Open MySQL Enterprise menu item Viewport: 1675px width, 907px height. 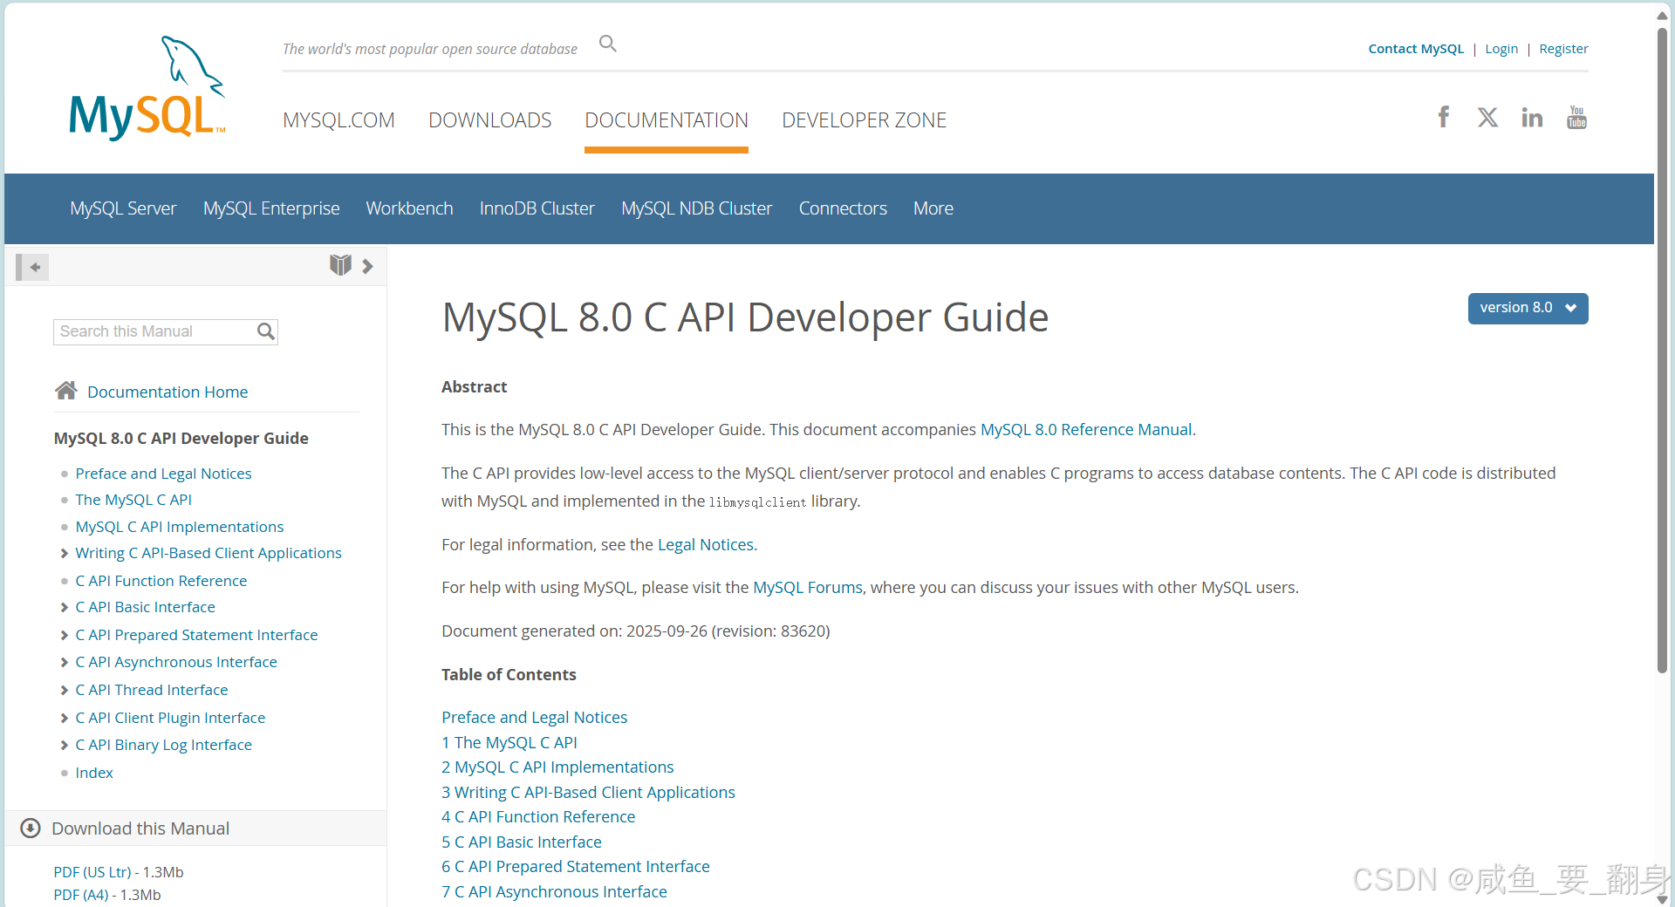(271, 208)
